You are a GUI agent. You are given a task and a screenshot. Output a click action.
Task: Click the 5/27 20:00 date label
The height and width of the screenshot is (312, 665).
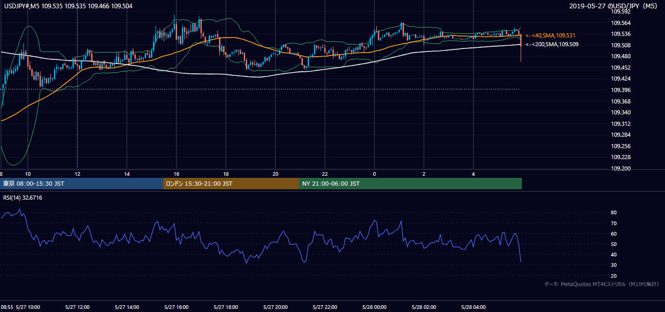pyautogui.click(x=275, y=307)
